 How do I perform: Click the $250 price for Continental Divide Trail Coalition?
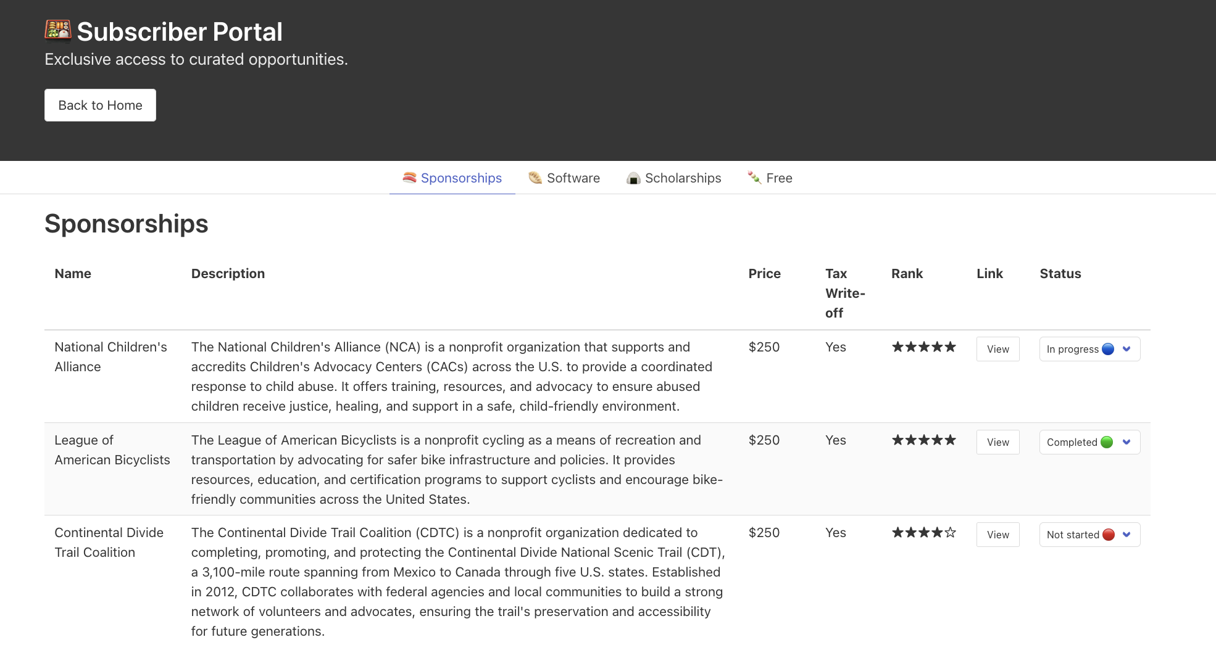(x=764, y=533)
